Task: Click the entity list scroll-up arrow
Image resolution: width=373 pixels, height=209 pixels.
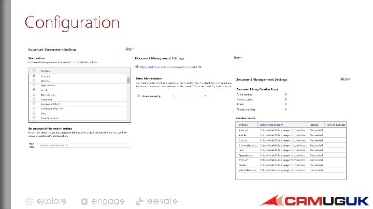Action: (128, 76)
